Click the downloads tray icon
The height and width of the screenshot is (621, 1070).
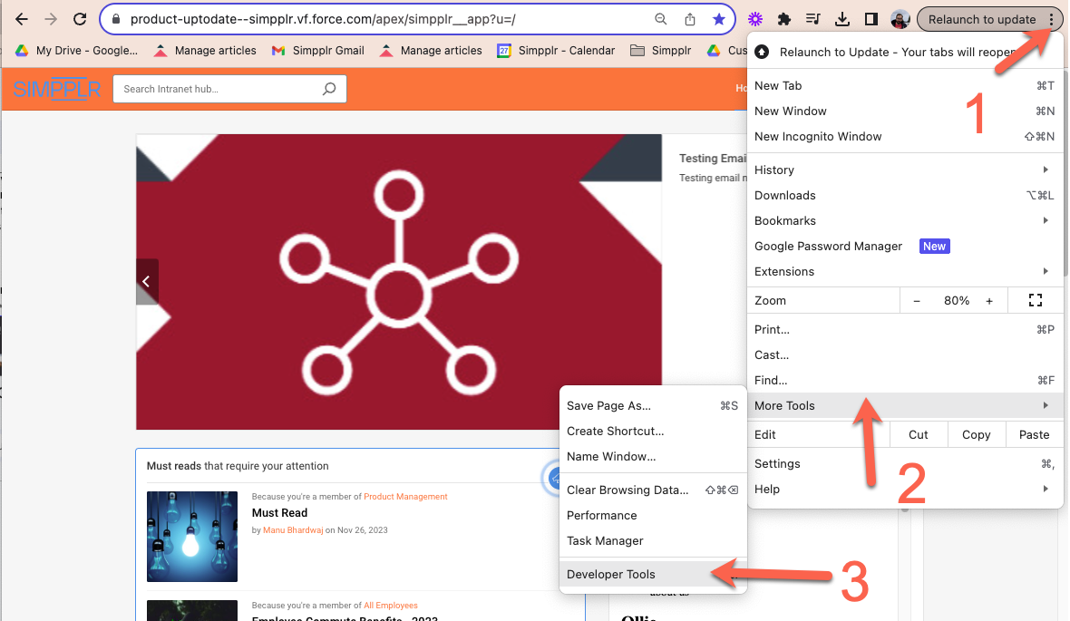(841, 19)
